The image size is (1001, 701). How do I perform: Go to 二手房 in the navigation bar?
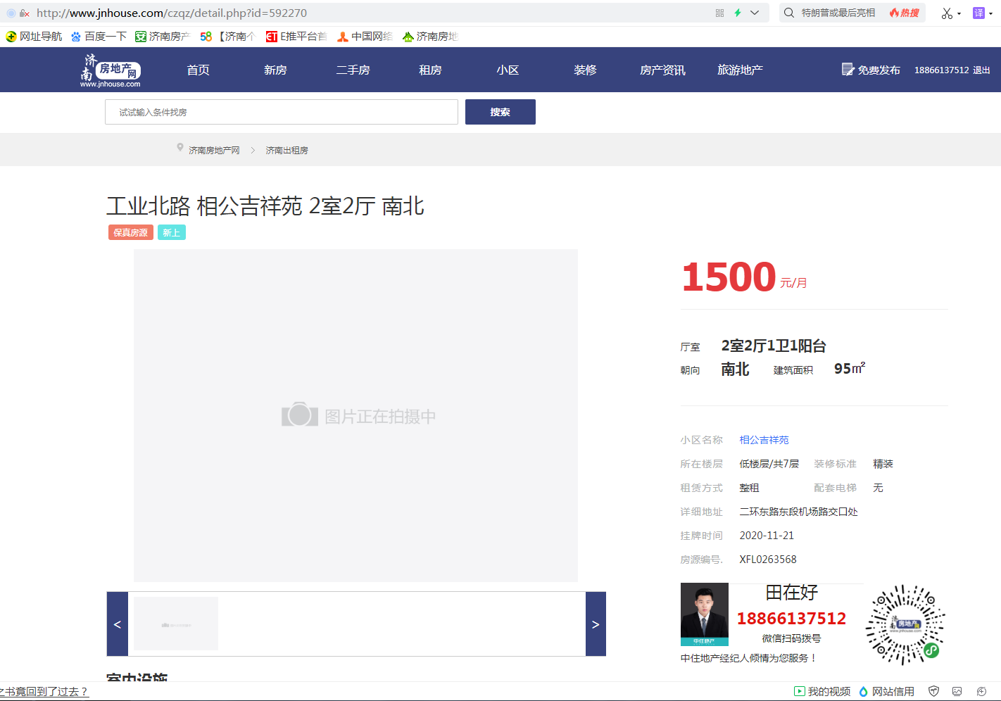(x=353, y=70)
